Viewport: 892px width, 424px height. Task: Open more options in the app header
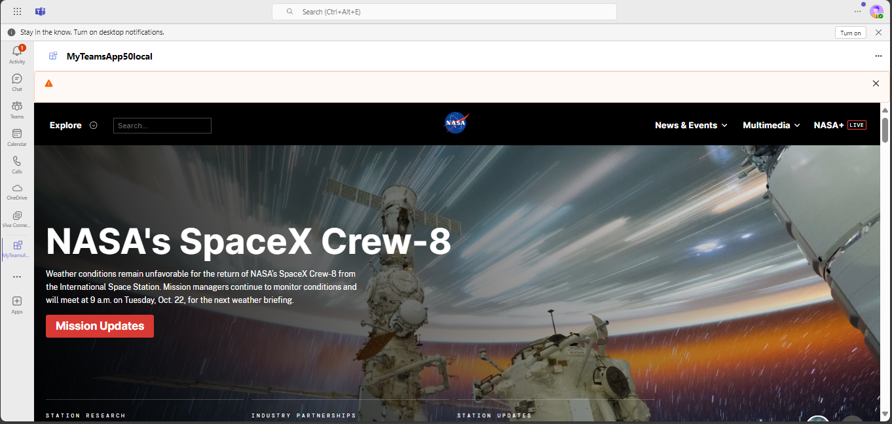(878, 56)
